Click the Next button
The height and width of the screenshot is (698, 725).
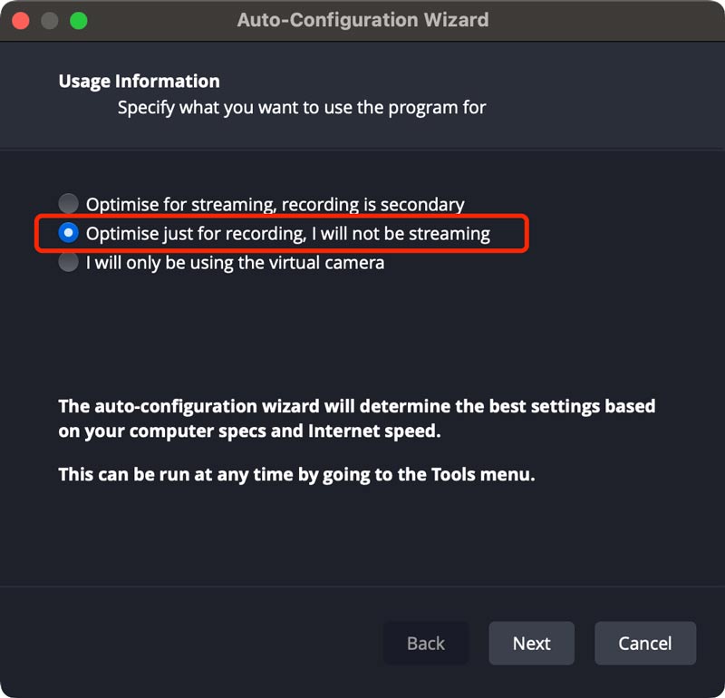pyautogui.click(x=531, y=644)
